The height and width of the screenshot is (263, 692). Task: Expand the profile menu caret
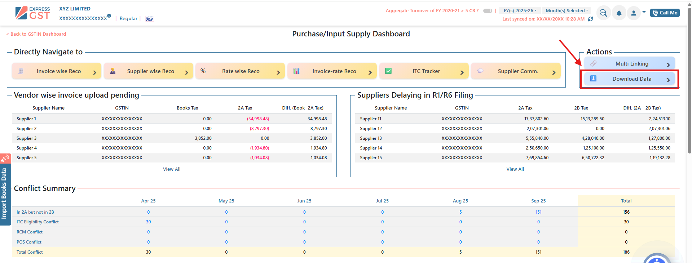point(644,12)
